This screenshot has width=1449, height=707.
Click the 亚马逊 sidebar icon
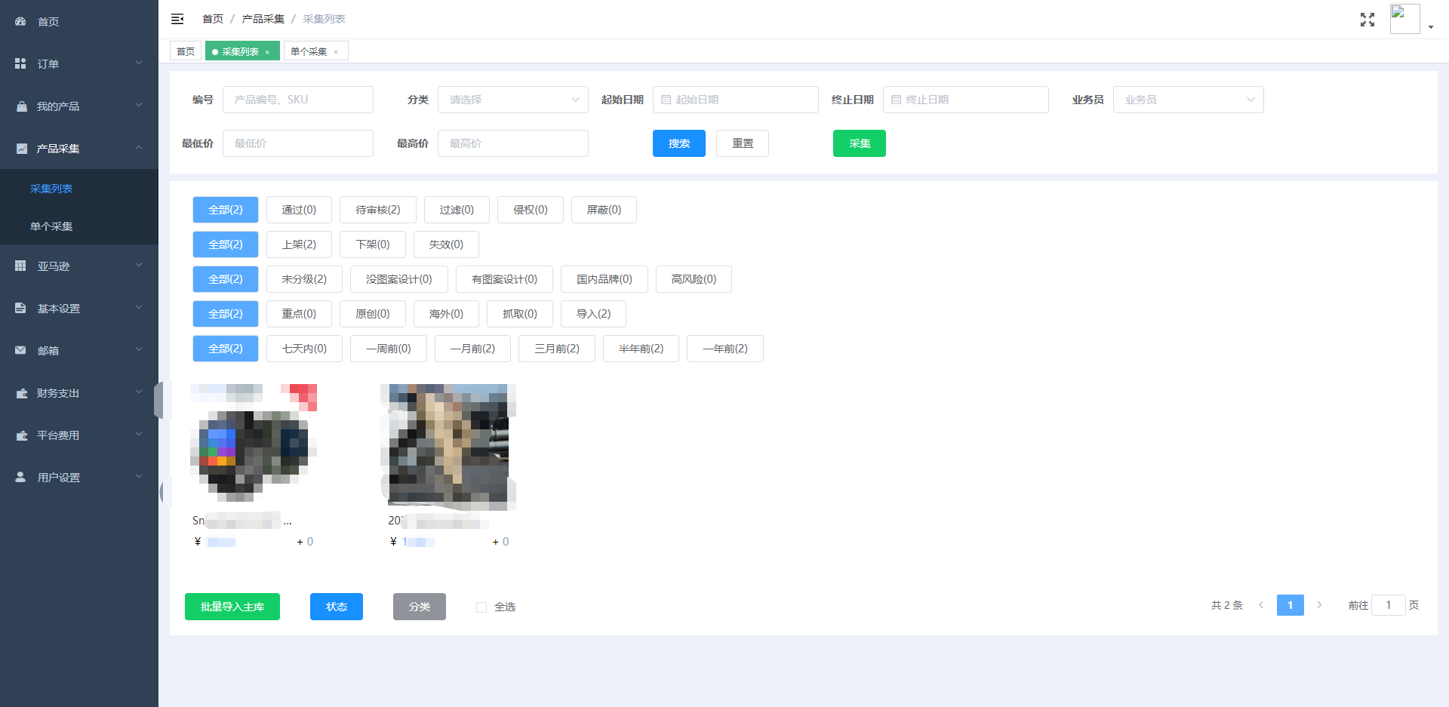[x=20, y=266]
